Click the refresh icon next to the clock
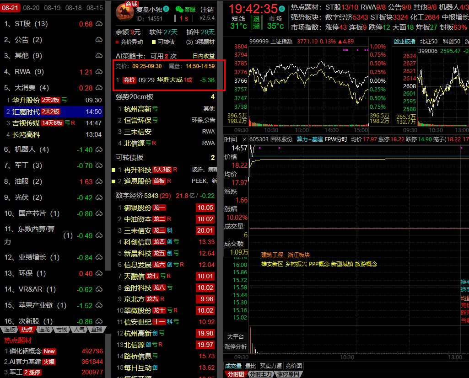This screenshot has width=469, height=378. tap(282, 9)
